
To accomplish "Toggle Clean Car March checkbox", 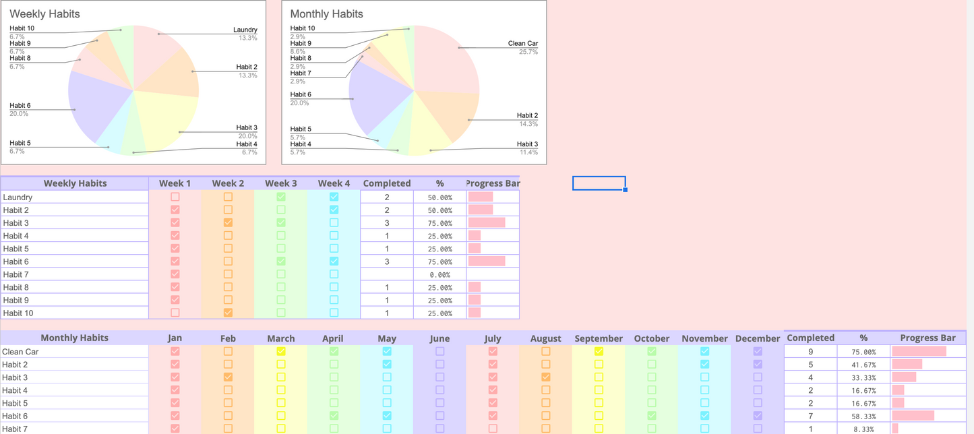I will click(x=281, y=351).
